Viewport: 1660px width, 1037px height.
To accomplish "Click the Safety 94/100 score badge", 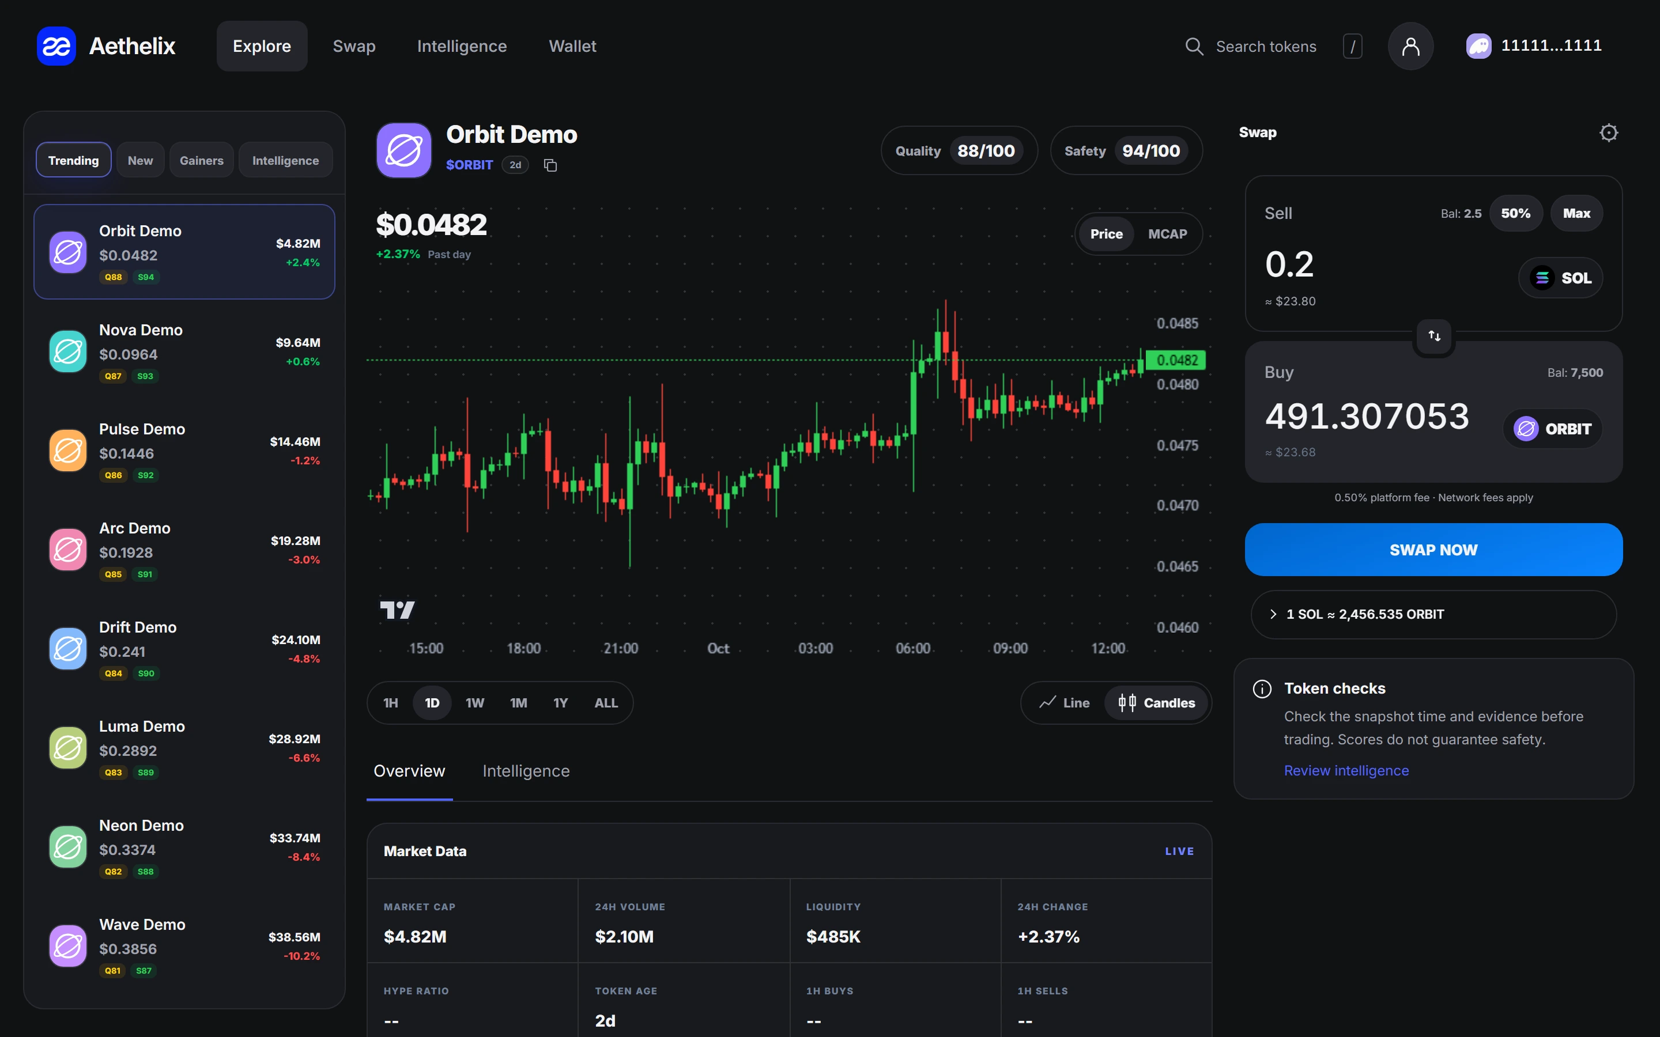I will coord(1126,151).
